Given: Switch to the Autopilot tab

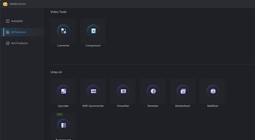Looking at the screenshot, I should tap(22, 21).
